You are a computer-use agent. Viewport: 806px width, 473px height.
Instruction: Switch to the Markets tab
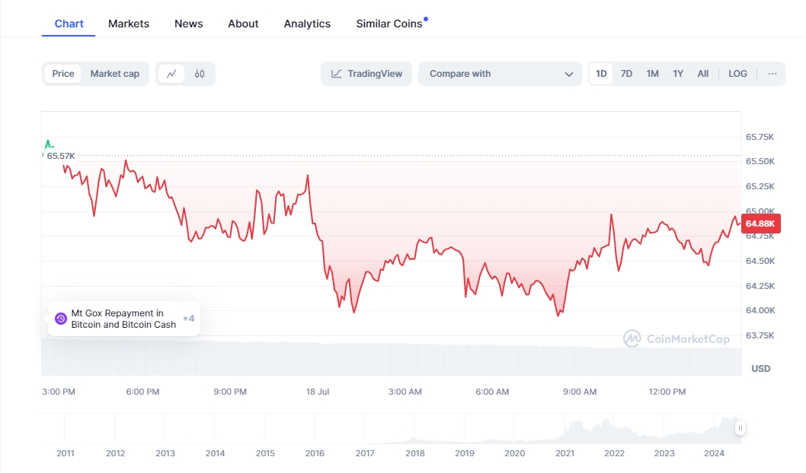(x=129, y=24)
